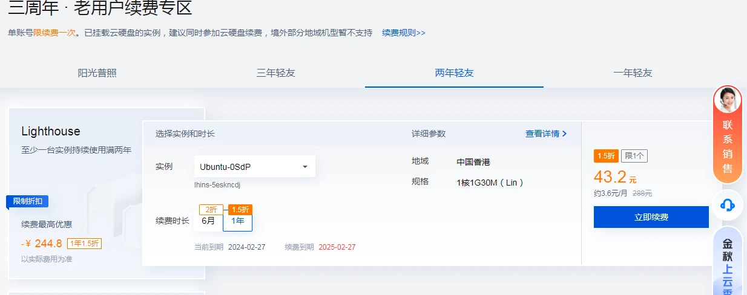The width and height of the screenshot is (747, 295).
Task: Click the 限制折扣 blue badge
Action: (x=27, y=201)
